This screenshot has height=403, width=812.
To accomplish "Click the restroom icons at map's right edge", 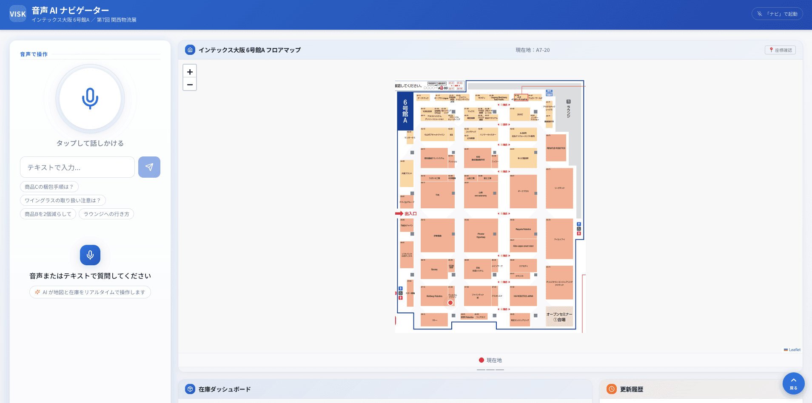I will 578,229.
